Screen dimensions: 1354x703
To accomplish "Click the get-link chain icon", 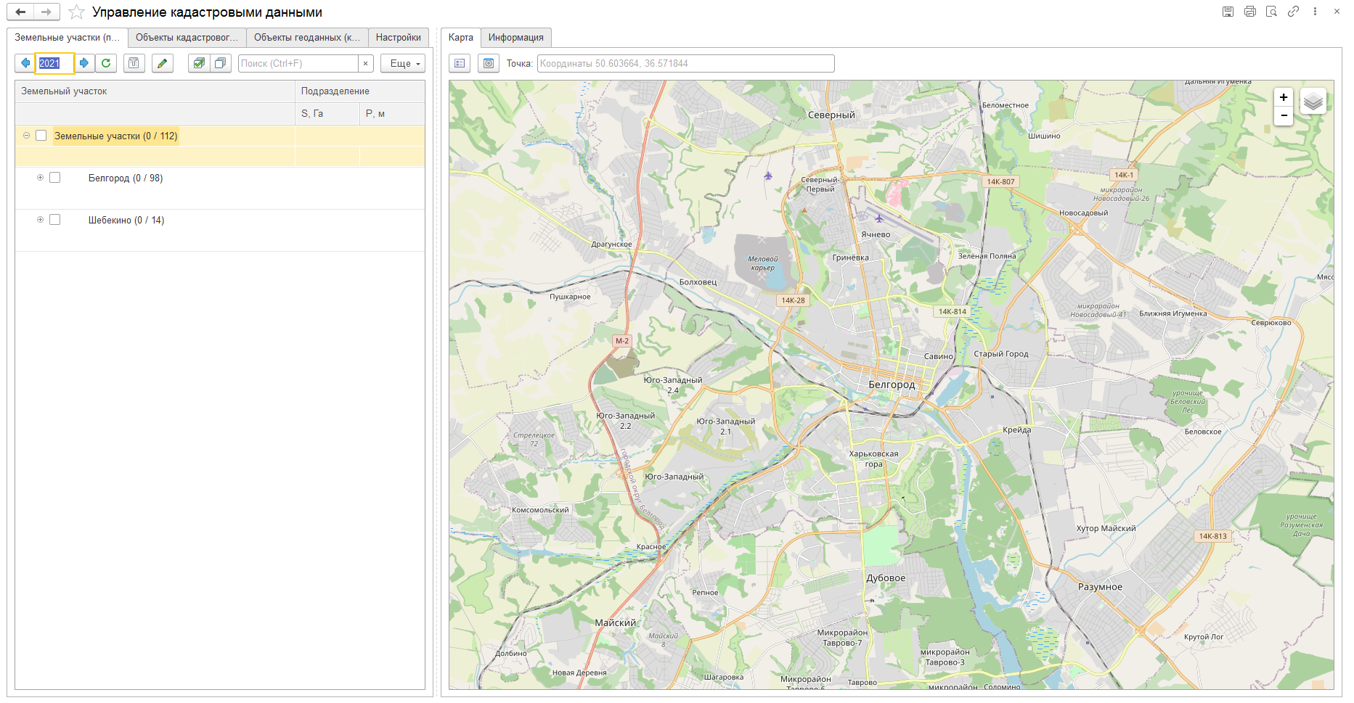I will (x=1293, y=12).
